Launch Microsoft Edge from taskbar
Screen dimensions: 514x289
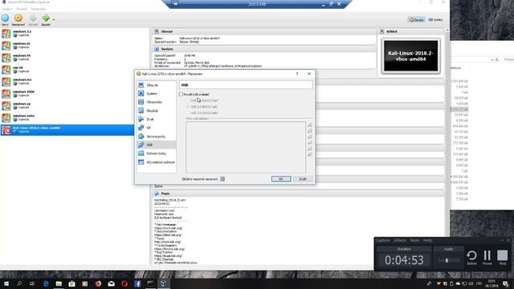pos(46,283)
